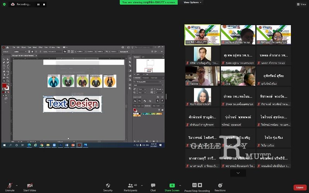Click Pause/Stop Recording button

[x=197, y=187]
